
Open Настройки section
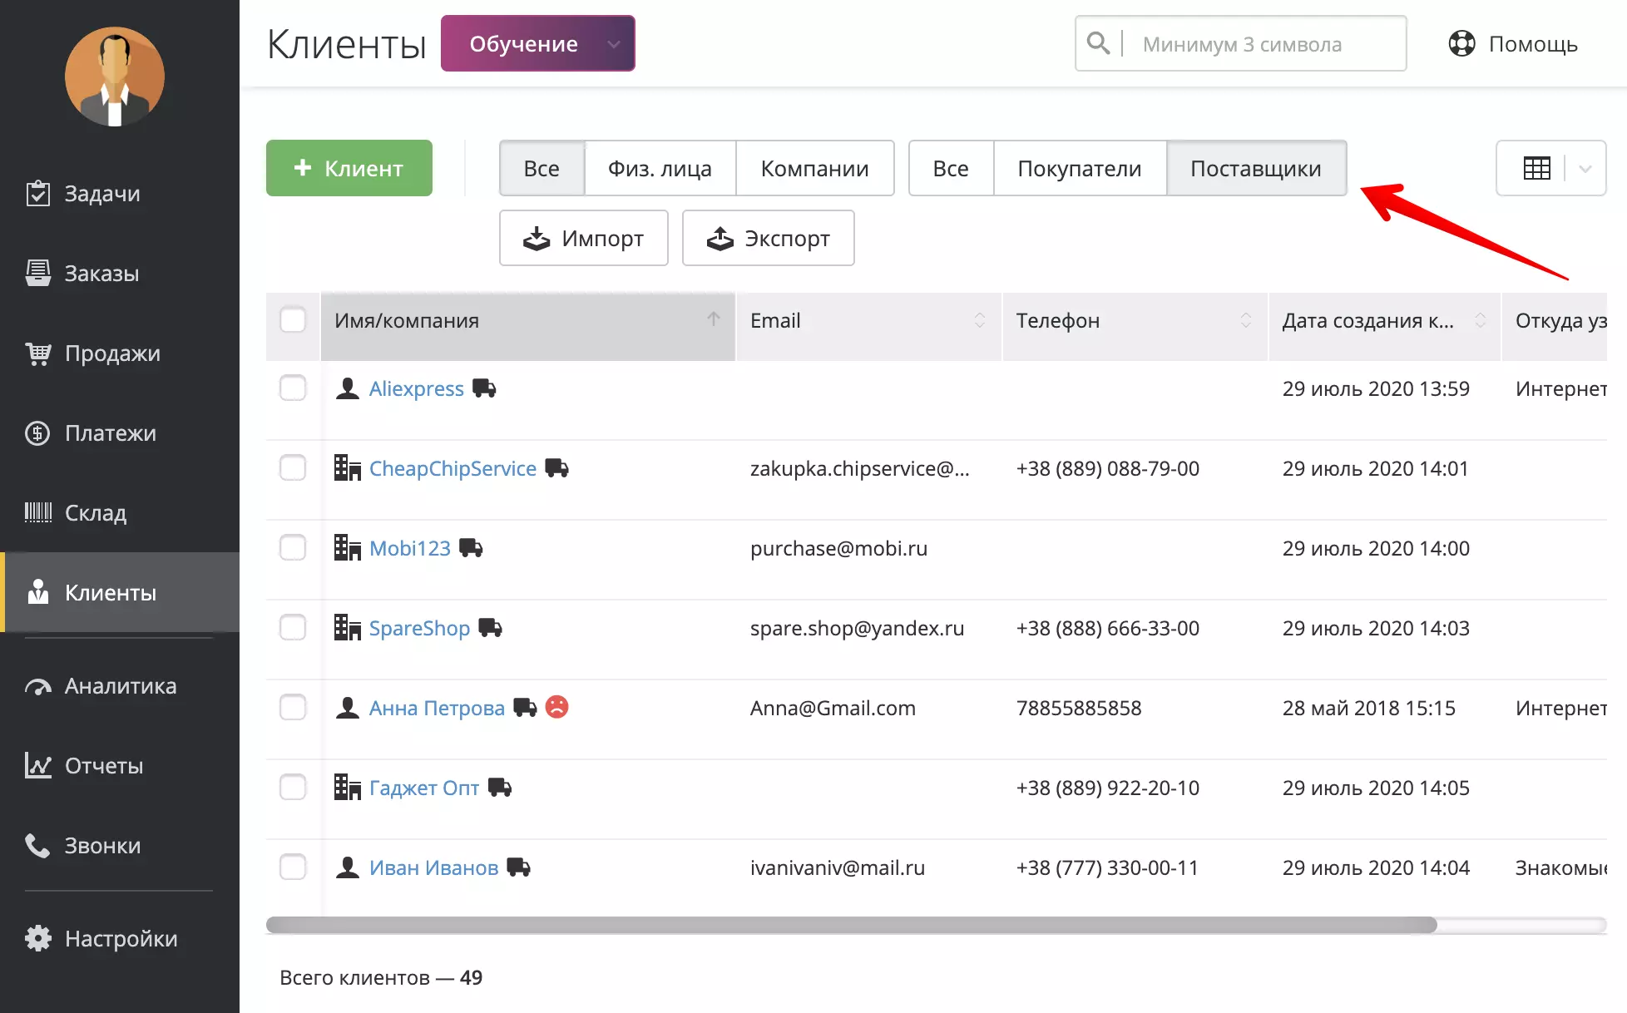point(120,939)
